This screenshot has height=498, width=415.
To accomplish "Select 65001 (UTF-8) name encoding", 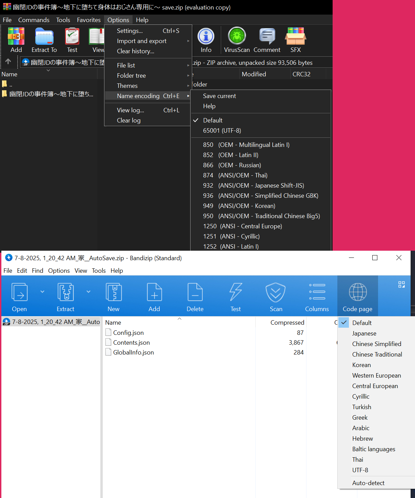I will (261, 131).
